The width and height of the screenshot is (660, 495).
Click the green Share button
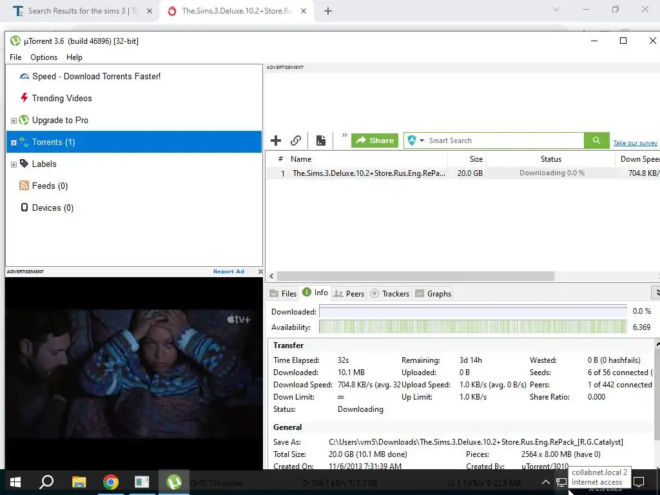pyautogui.click(x=374, y=141)
